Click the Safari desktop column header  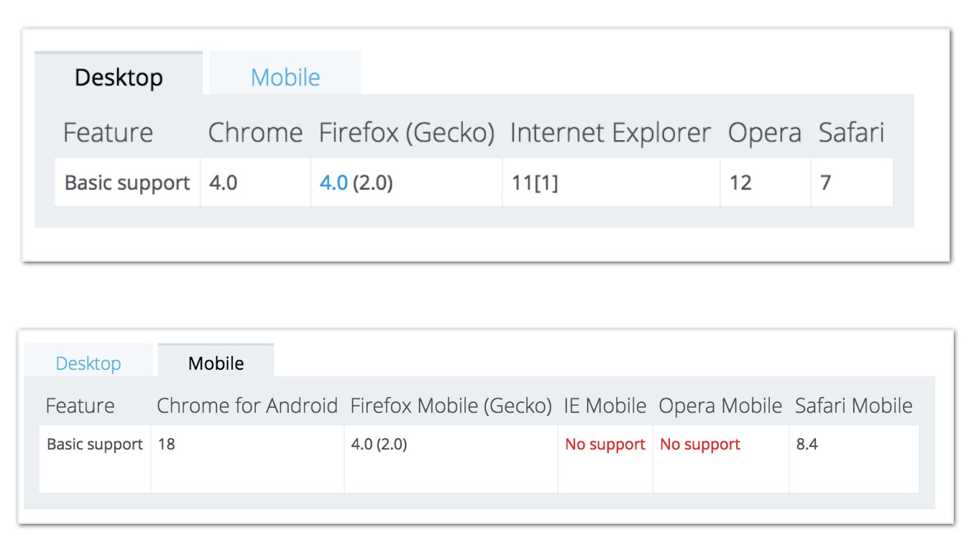click(x=851, y=133)
